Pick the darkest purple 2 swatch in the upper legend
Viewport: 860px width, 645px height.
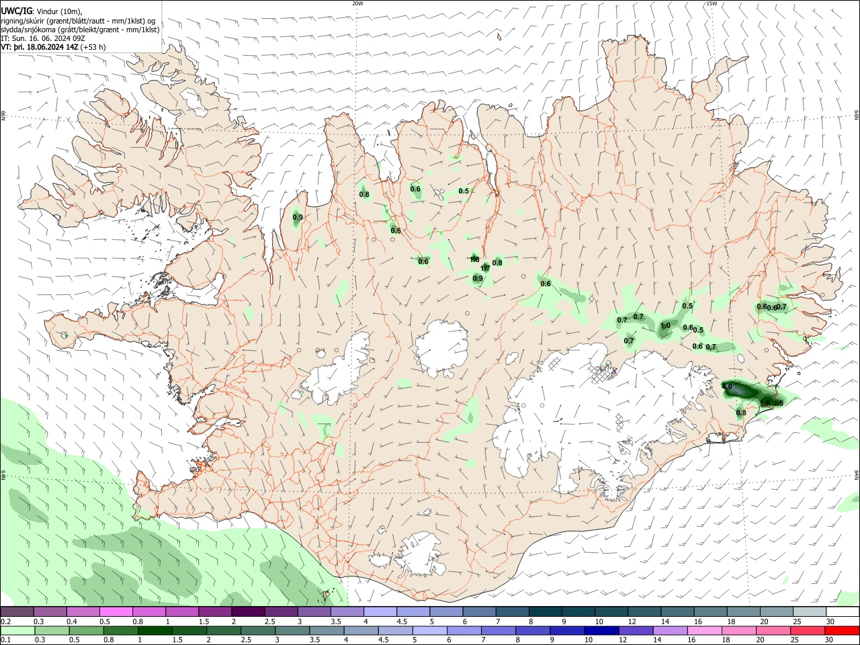click(x=248, y=612)
